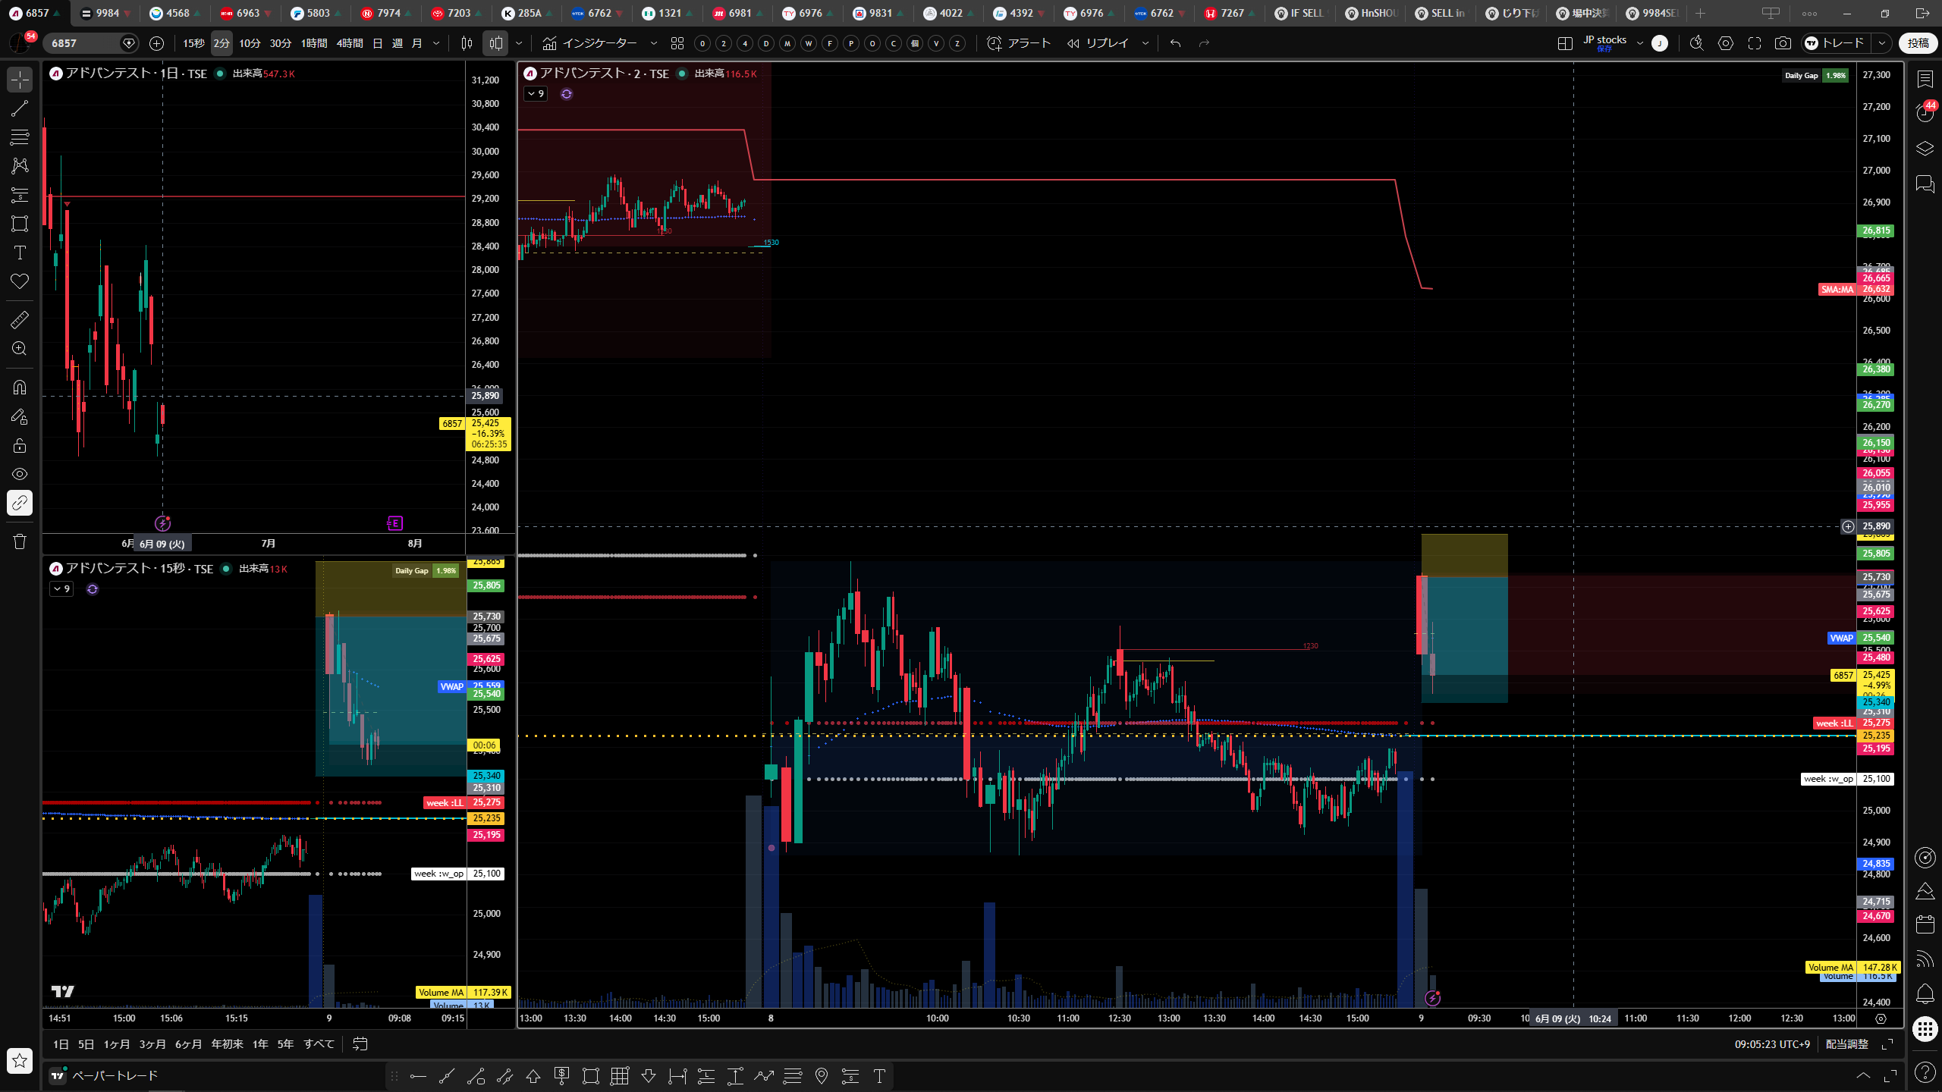Expand the indicator favorites dropdown

coord(653,43)
